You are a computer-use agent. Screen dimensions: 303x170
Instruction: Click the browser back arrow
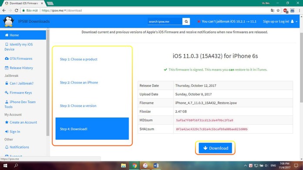pos(4,10)
